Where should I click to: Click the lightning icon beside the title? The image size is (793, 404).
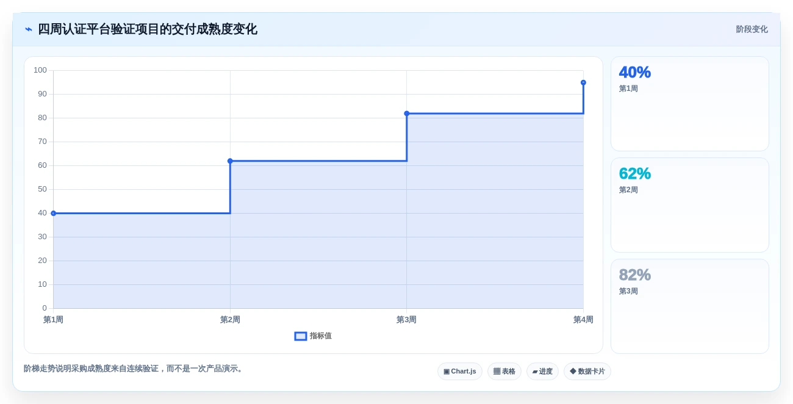coord(29,29)
